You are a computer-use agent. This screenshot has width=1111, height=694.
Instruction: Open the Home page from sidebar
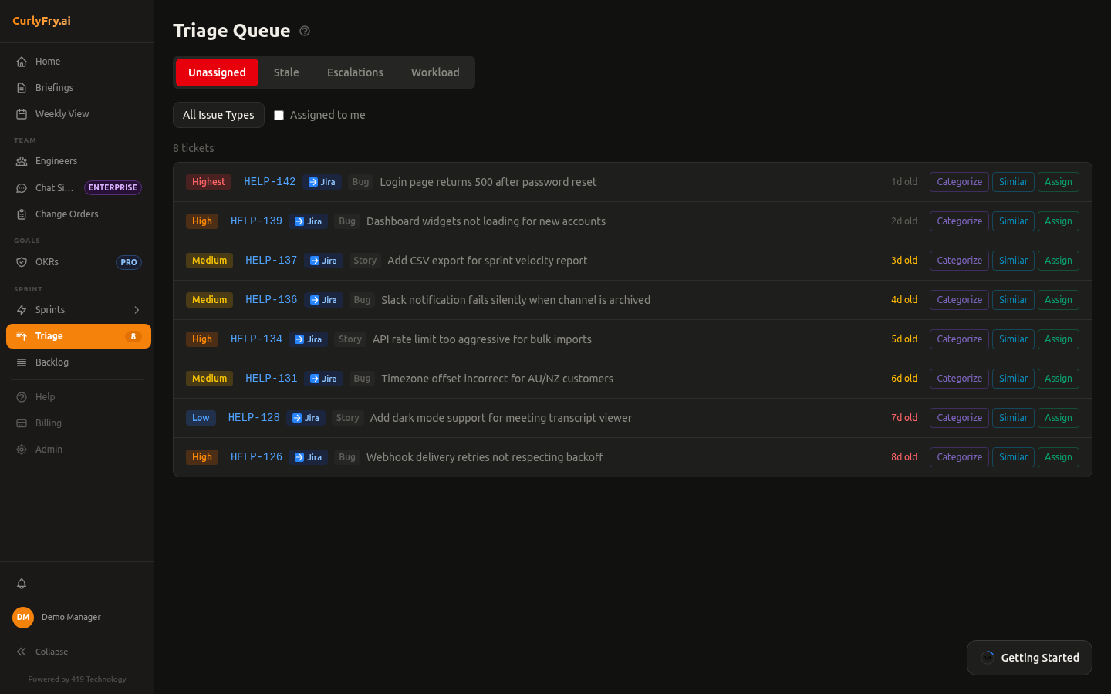click(x=47, y=61)
